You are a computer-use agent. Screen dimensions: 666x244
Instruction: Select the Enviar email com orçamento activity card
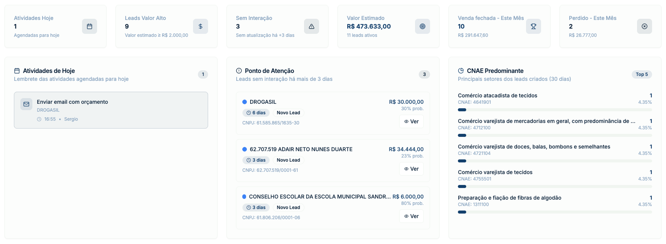point(111,110)
